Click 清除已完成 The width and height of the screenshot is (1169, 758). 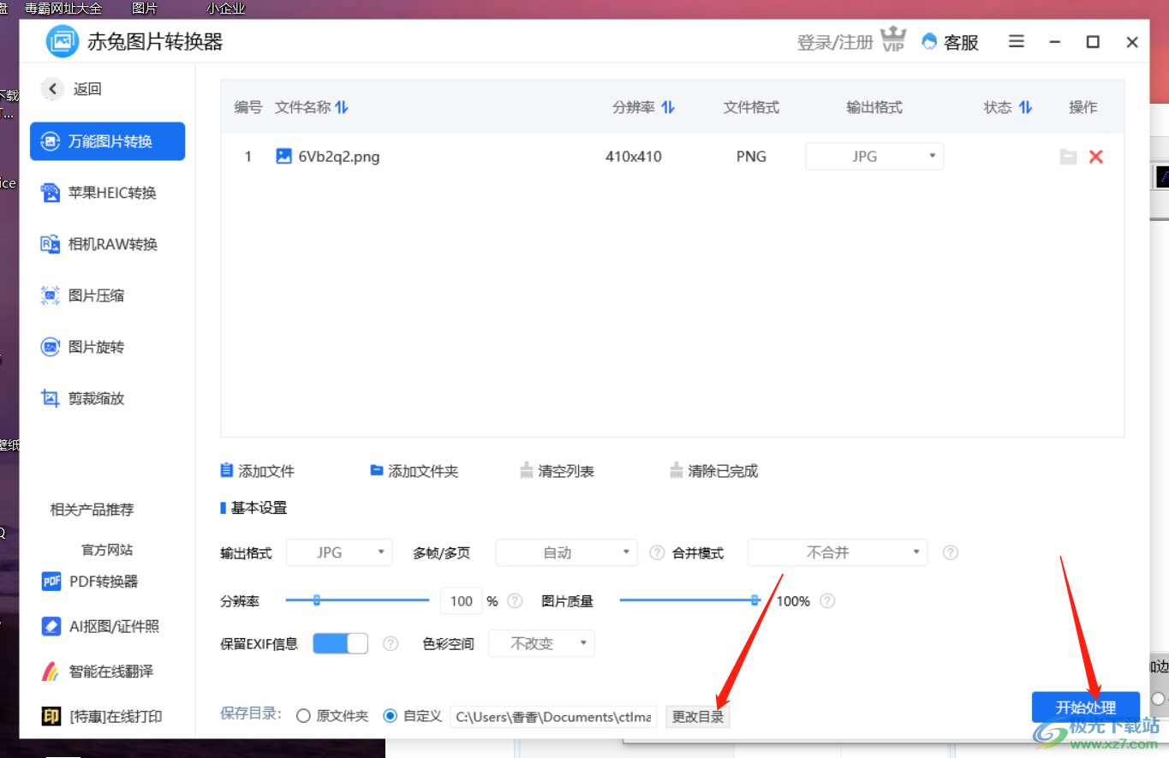[x=714, y=471]
